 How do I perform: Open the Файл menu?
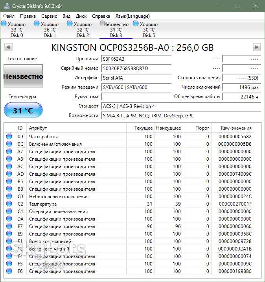click(x=9, y=16)
